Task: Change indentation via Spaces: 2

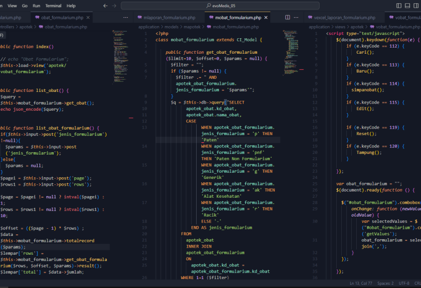Action: (x=386, y=284)
